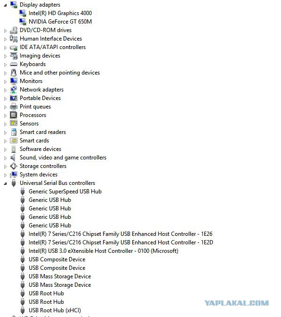
Task: Click the Display adapters category icon
Action: pos(14,5)
